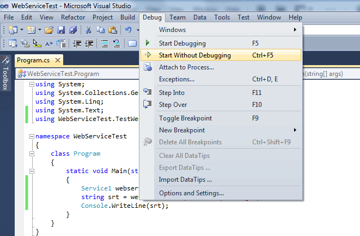Viewport: 360px width, 236px height.
Task: Click the Display Object Member List icon
Action: point(13,43)
